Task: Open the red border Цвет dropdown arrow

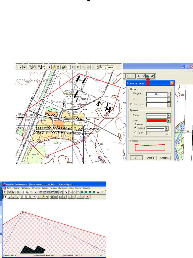Action: point(169,121)
